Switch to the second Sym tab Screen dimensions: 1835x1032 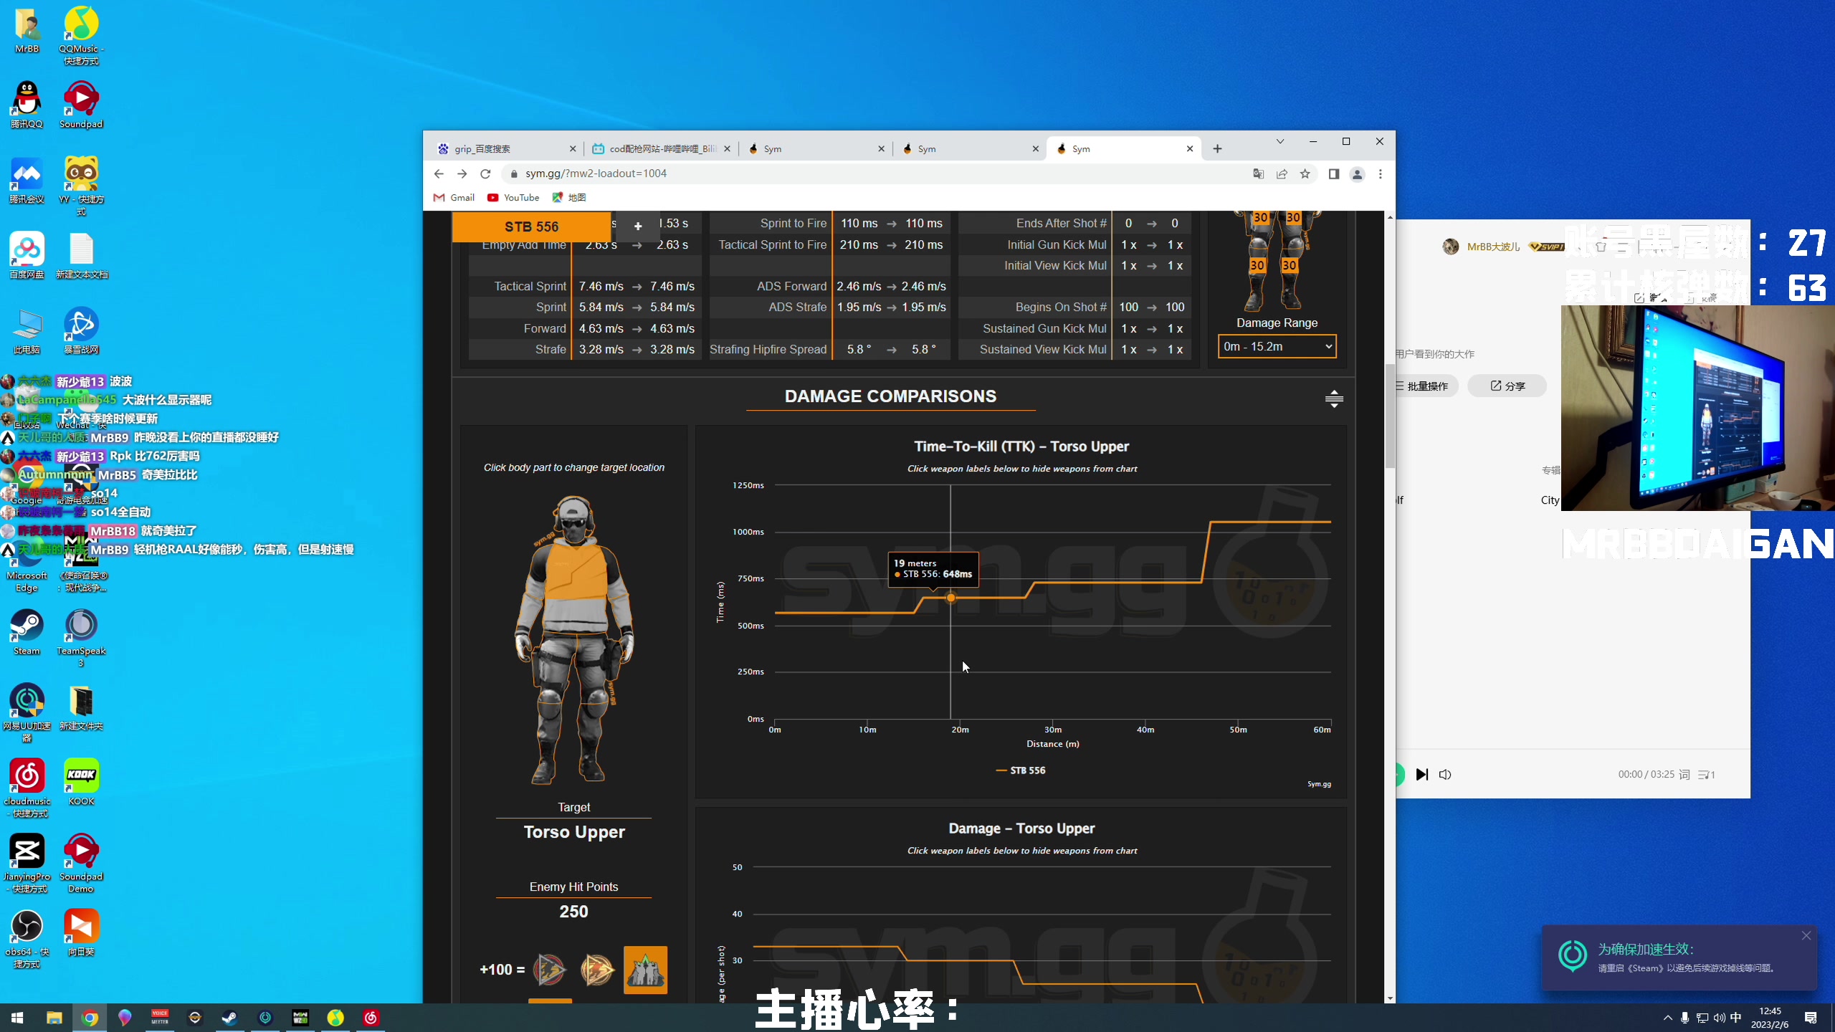click(x=968, y=148)
